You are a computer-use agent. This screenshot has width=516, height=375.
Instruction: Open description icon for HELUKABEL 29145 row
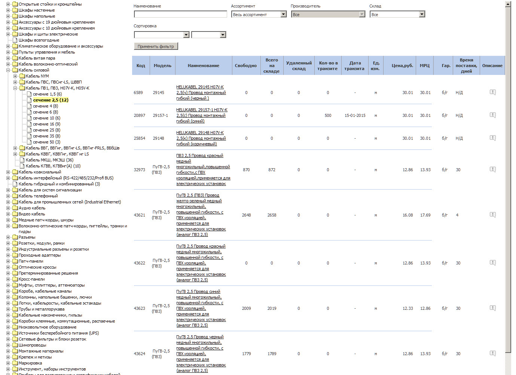pos(492,92)
